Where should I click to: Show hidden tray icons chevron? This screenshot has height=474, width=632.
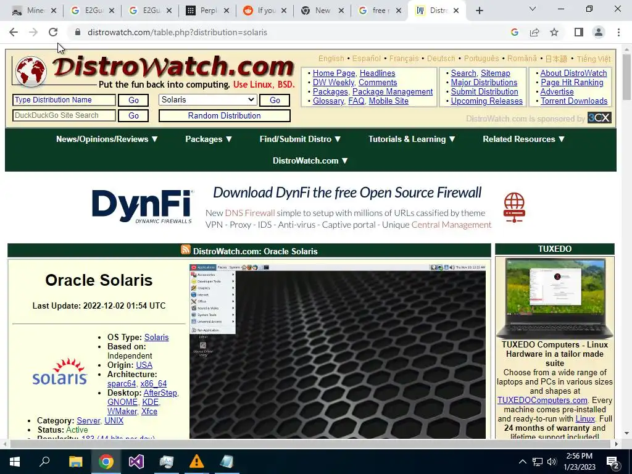coord(522,462)
